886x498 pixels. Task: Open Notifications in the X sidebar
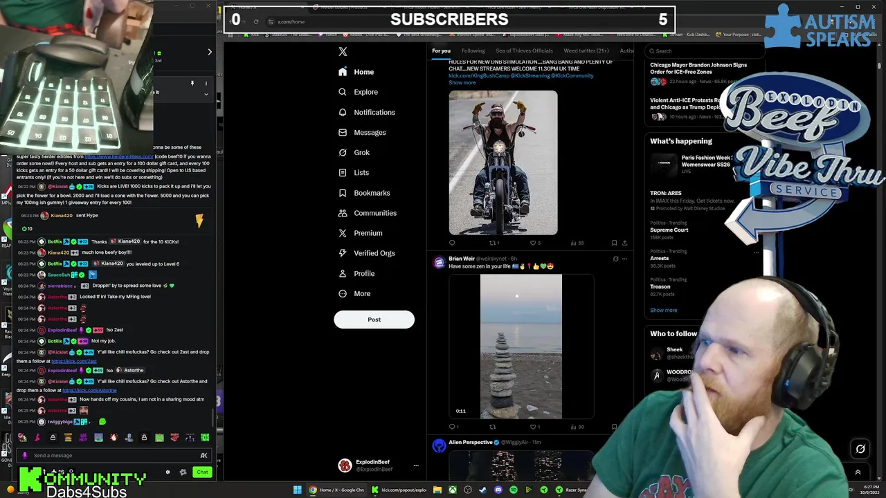tap(367, 112)
